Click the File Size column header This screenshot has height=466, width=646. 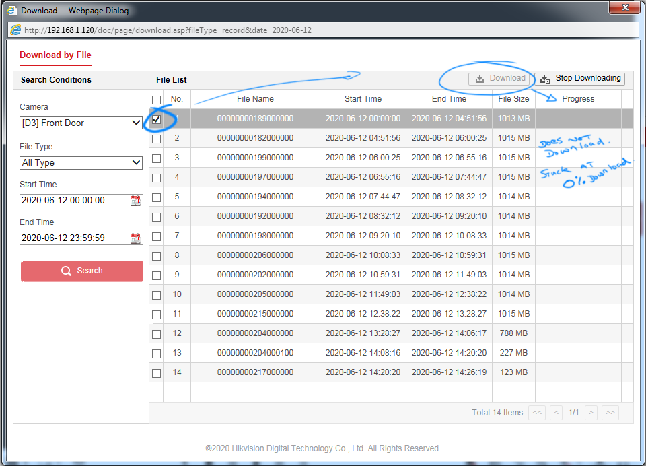[513, 99]
